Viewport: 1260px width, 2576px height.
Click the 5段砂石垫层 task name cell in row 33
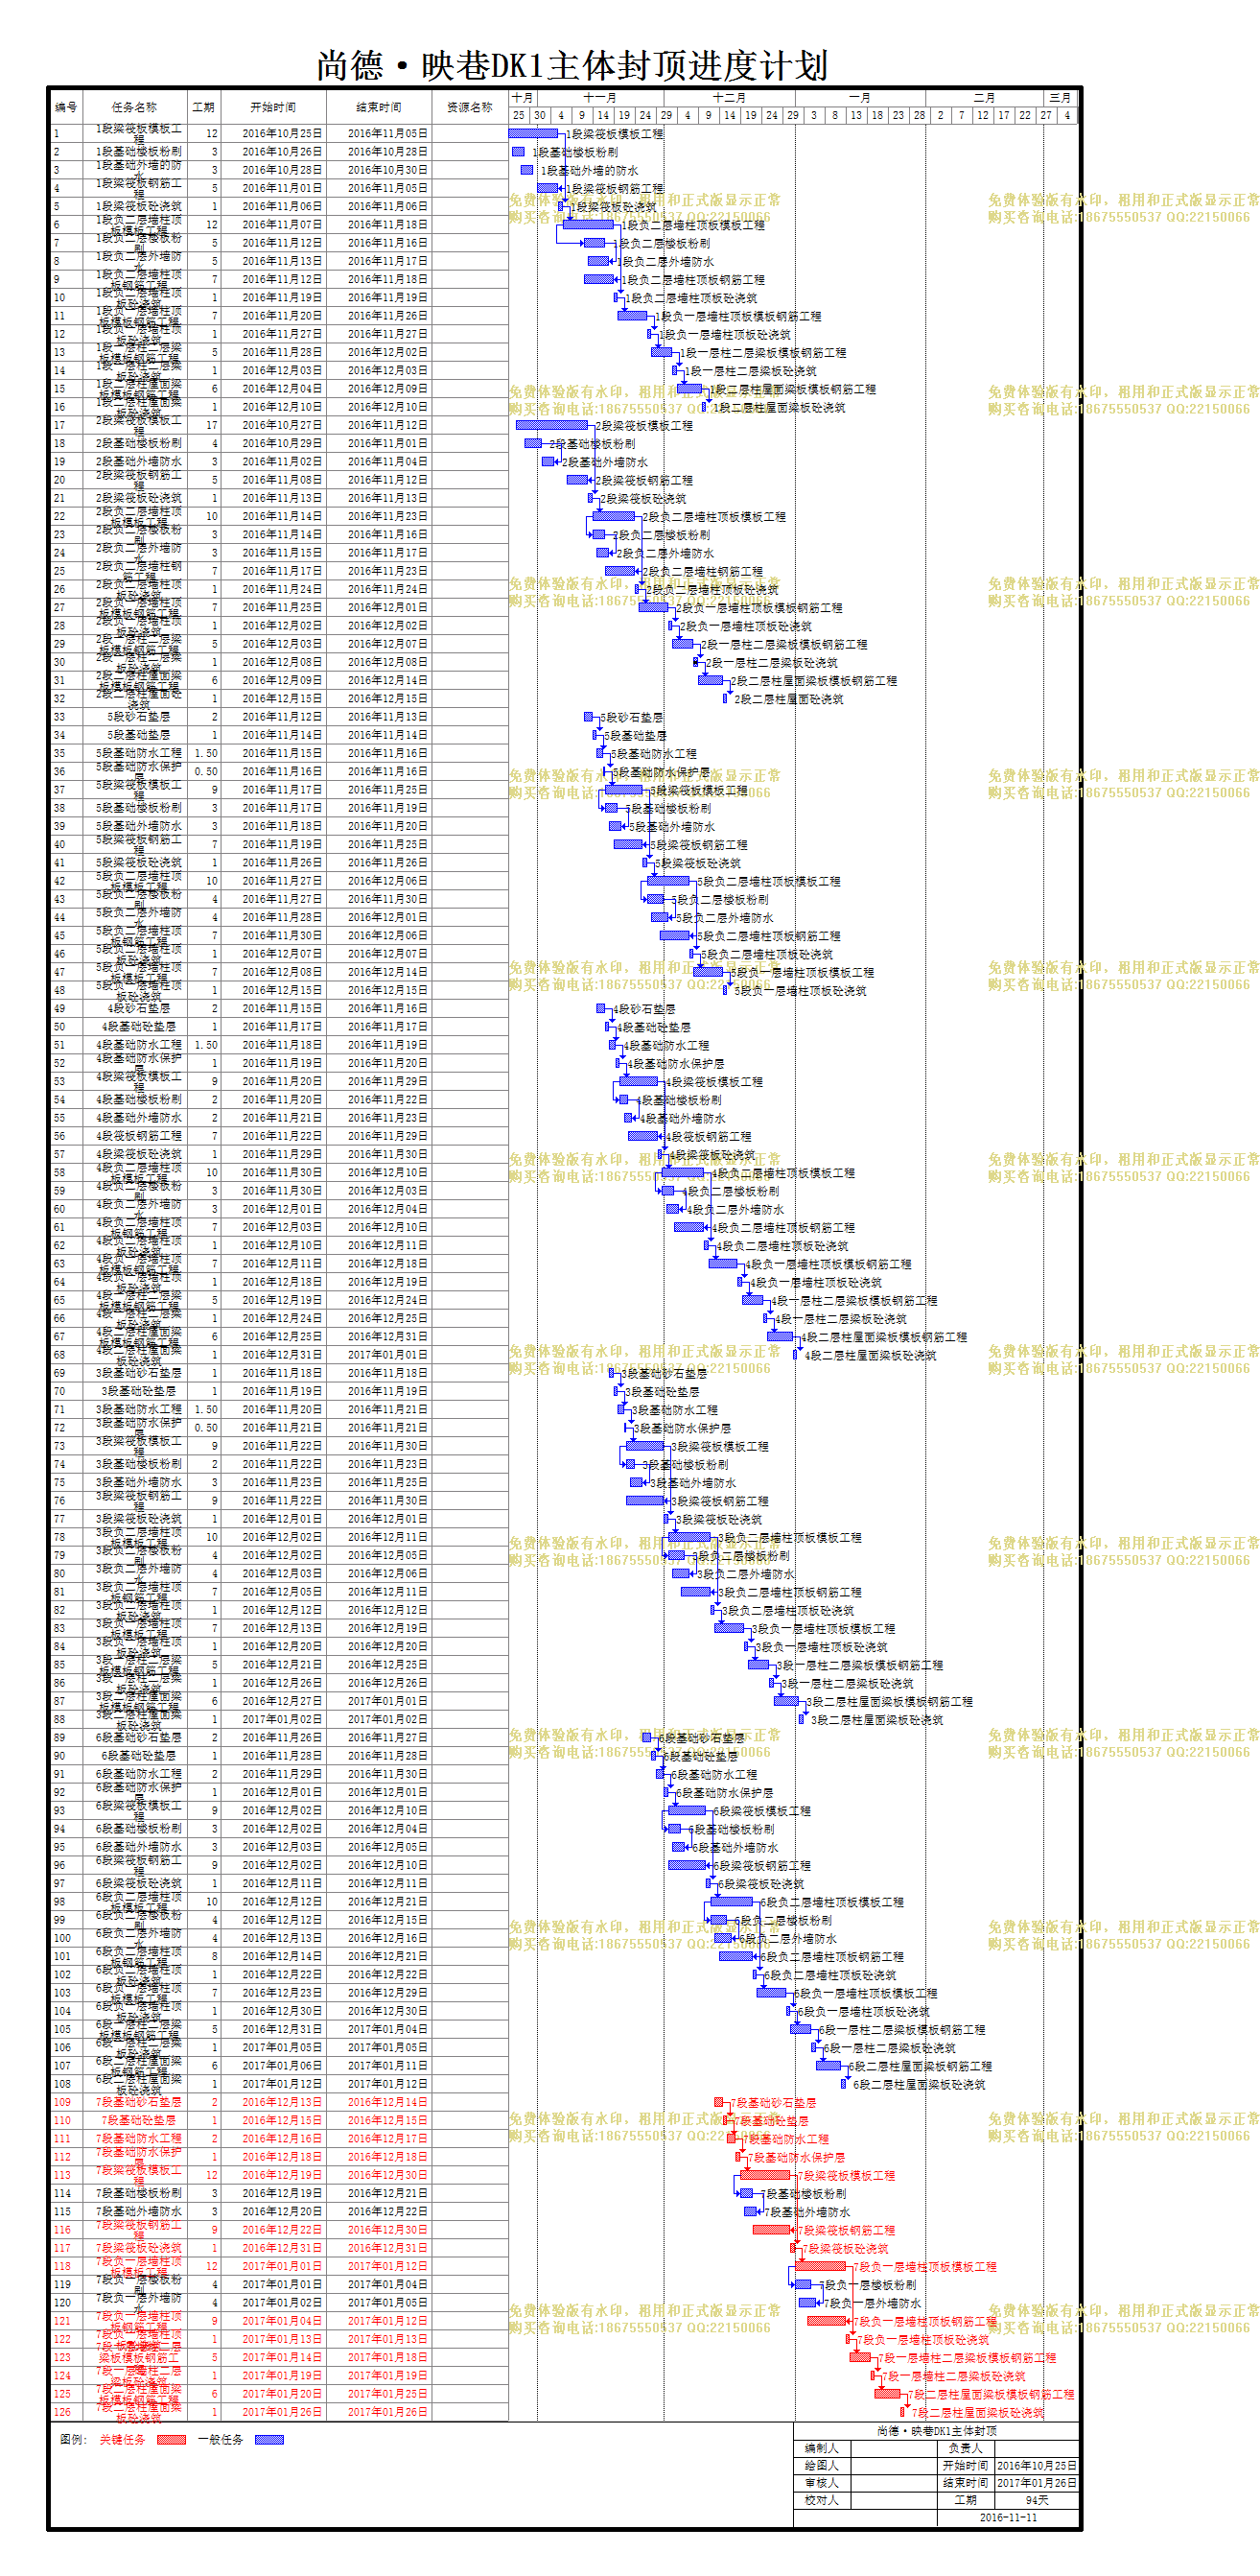134,716
